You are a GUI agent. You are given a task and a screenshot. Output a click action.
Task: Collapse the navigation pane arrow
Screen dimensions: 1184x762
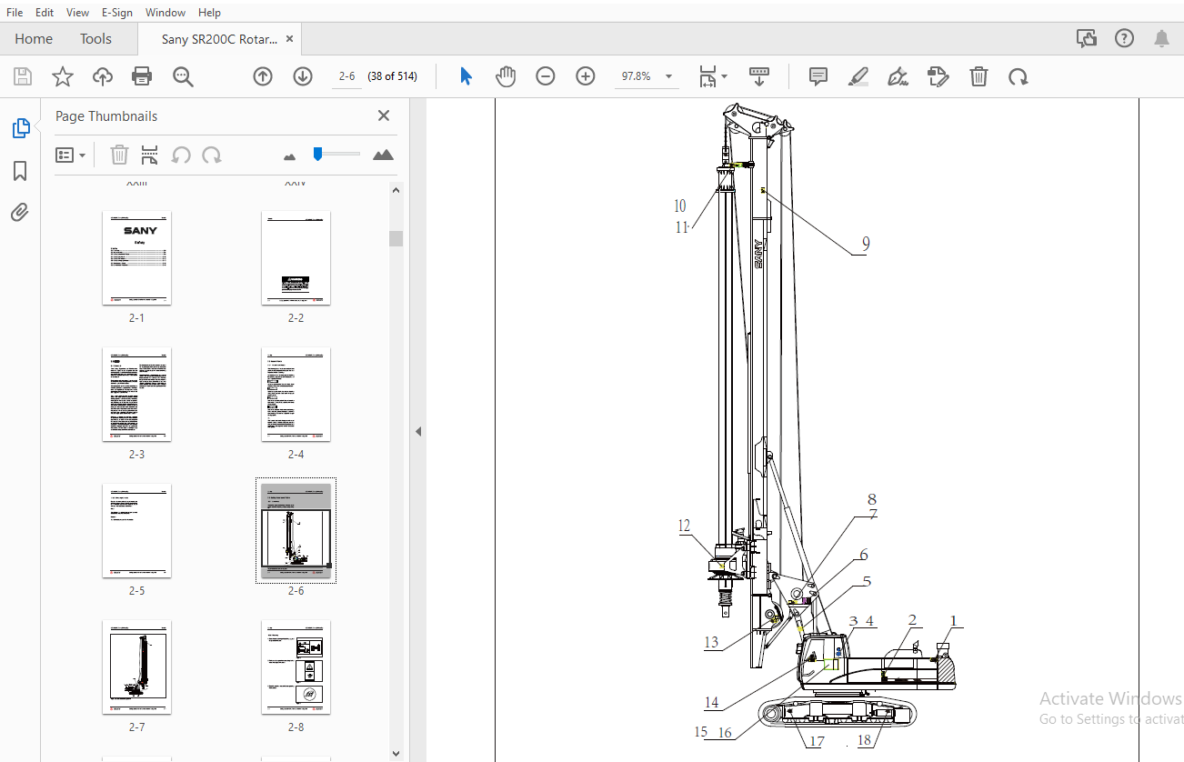coord(418,431)
